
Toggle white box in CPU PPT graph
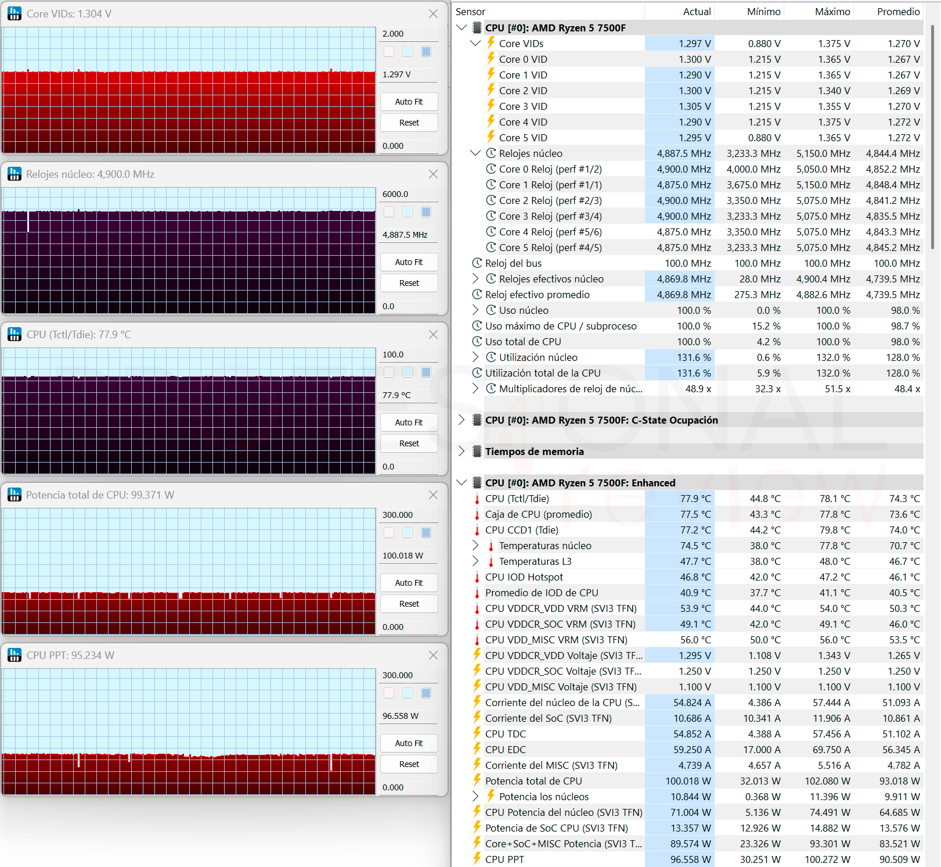(389, 693)
